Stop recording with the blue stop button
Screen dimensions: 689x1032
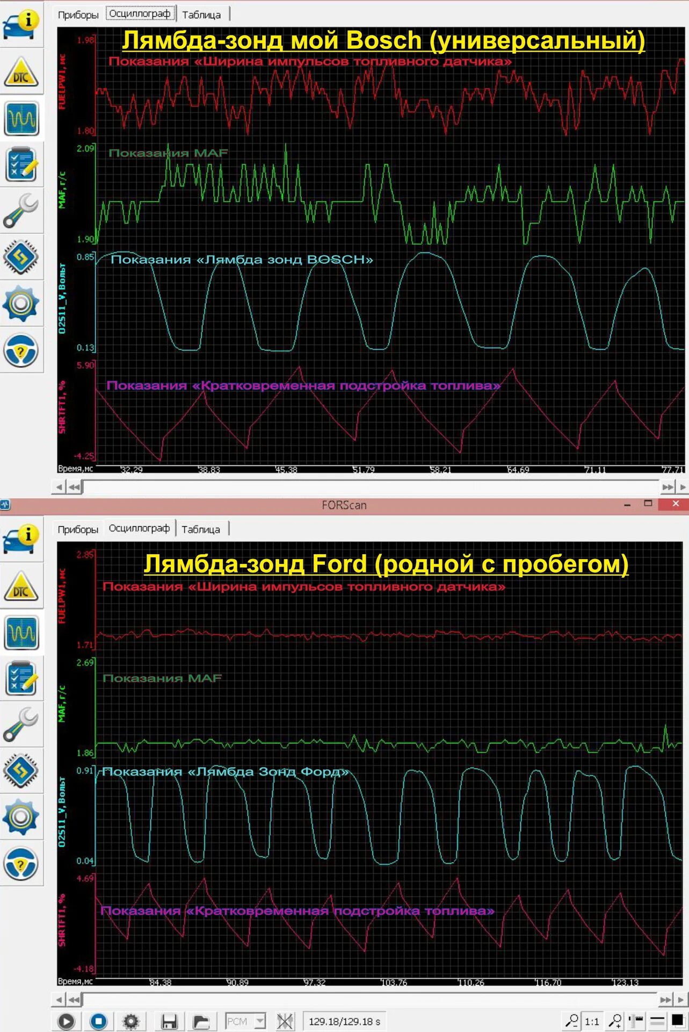click(x=98, y=1021)
